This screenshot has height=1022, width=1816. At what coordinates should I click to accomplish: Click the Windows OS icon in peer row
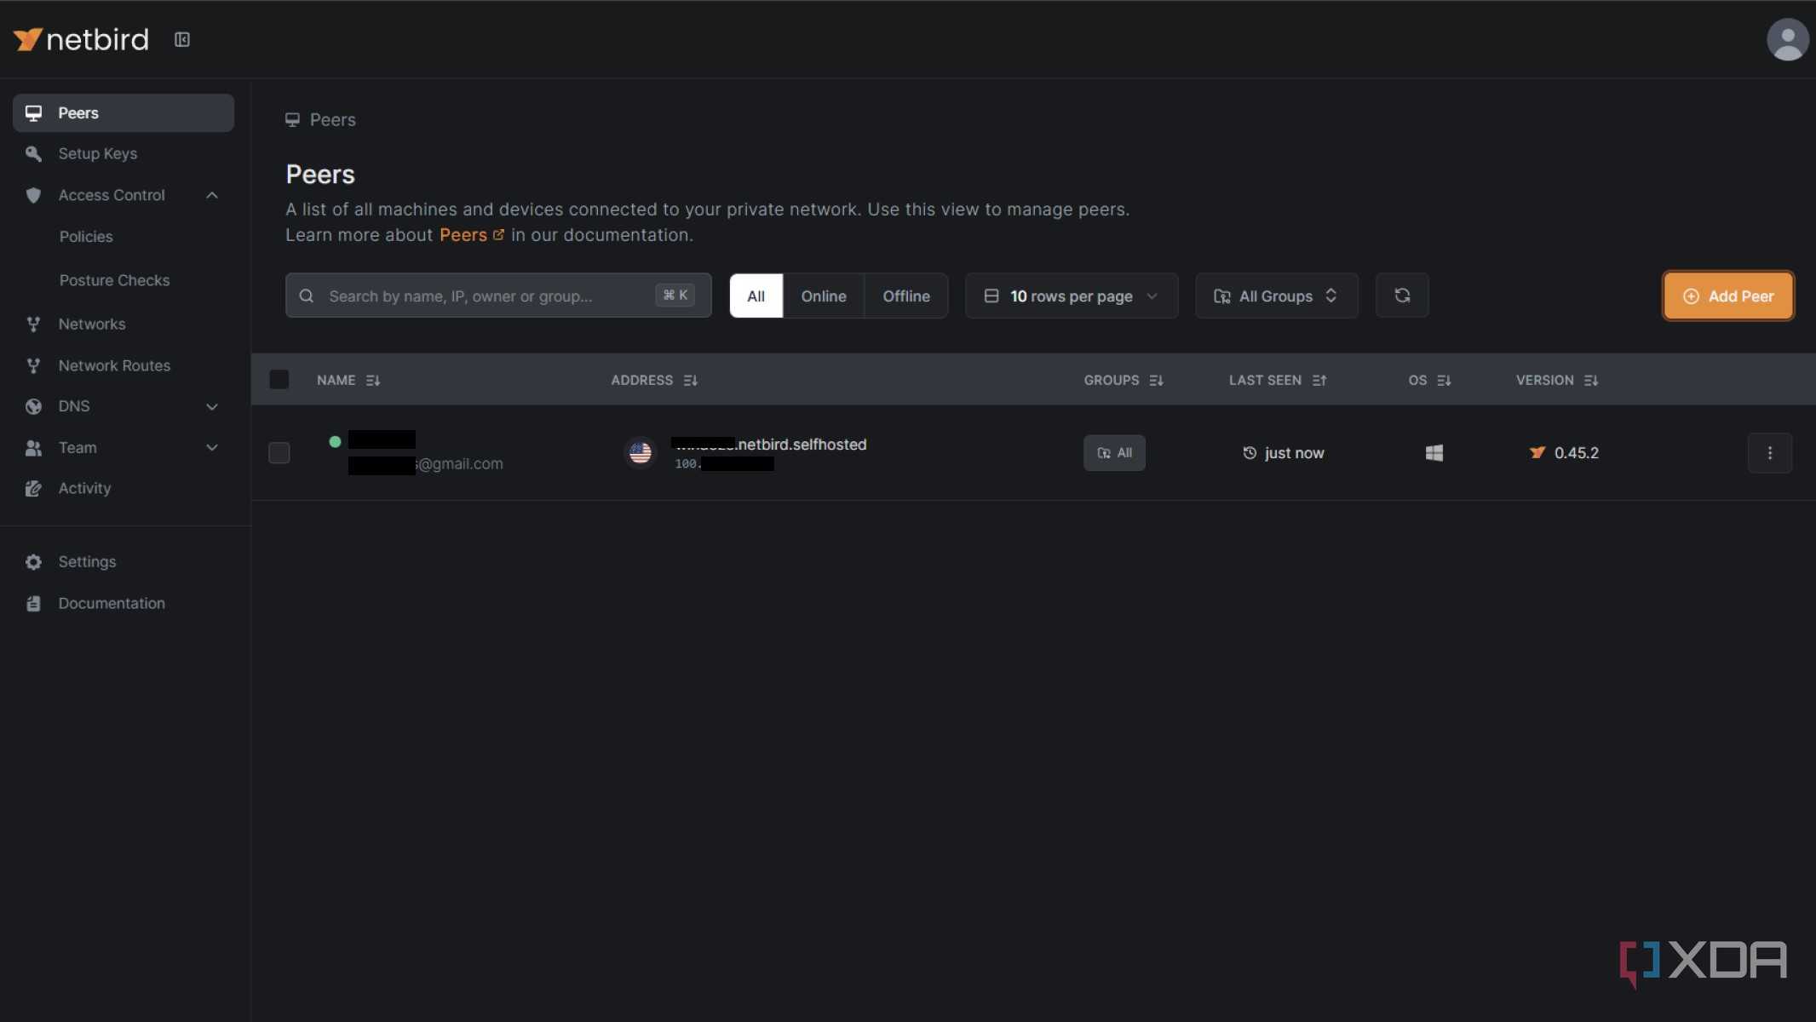(x=1434, y=453)
